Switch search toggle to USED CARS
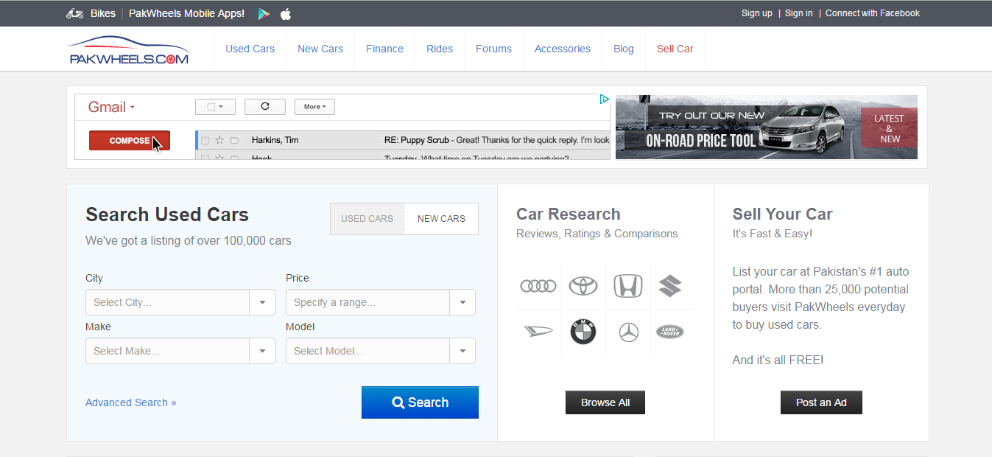The height and width of the screenshot is (457, 992). 367,219
